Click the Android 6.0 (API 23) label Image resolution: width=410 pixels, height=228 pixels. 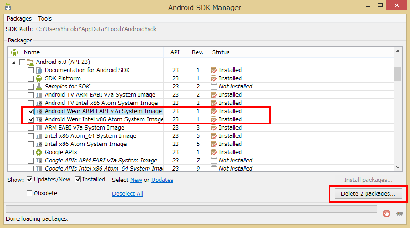(63, 62)
